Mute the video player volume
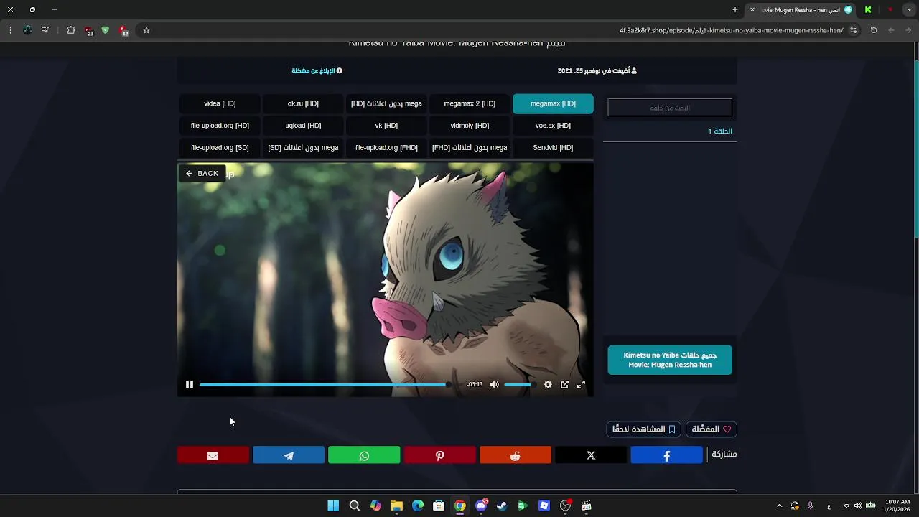This screenshot has width=919, height=517. (x=494, y=385)
